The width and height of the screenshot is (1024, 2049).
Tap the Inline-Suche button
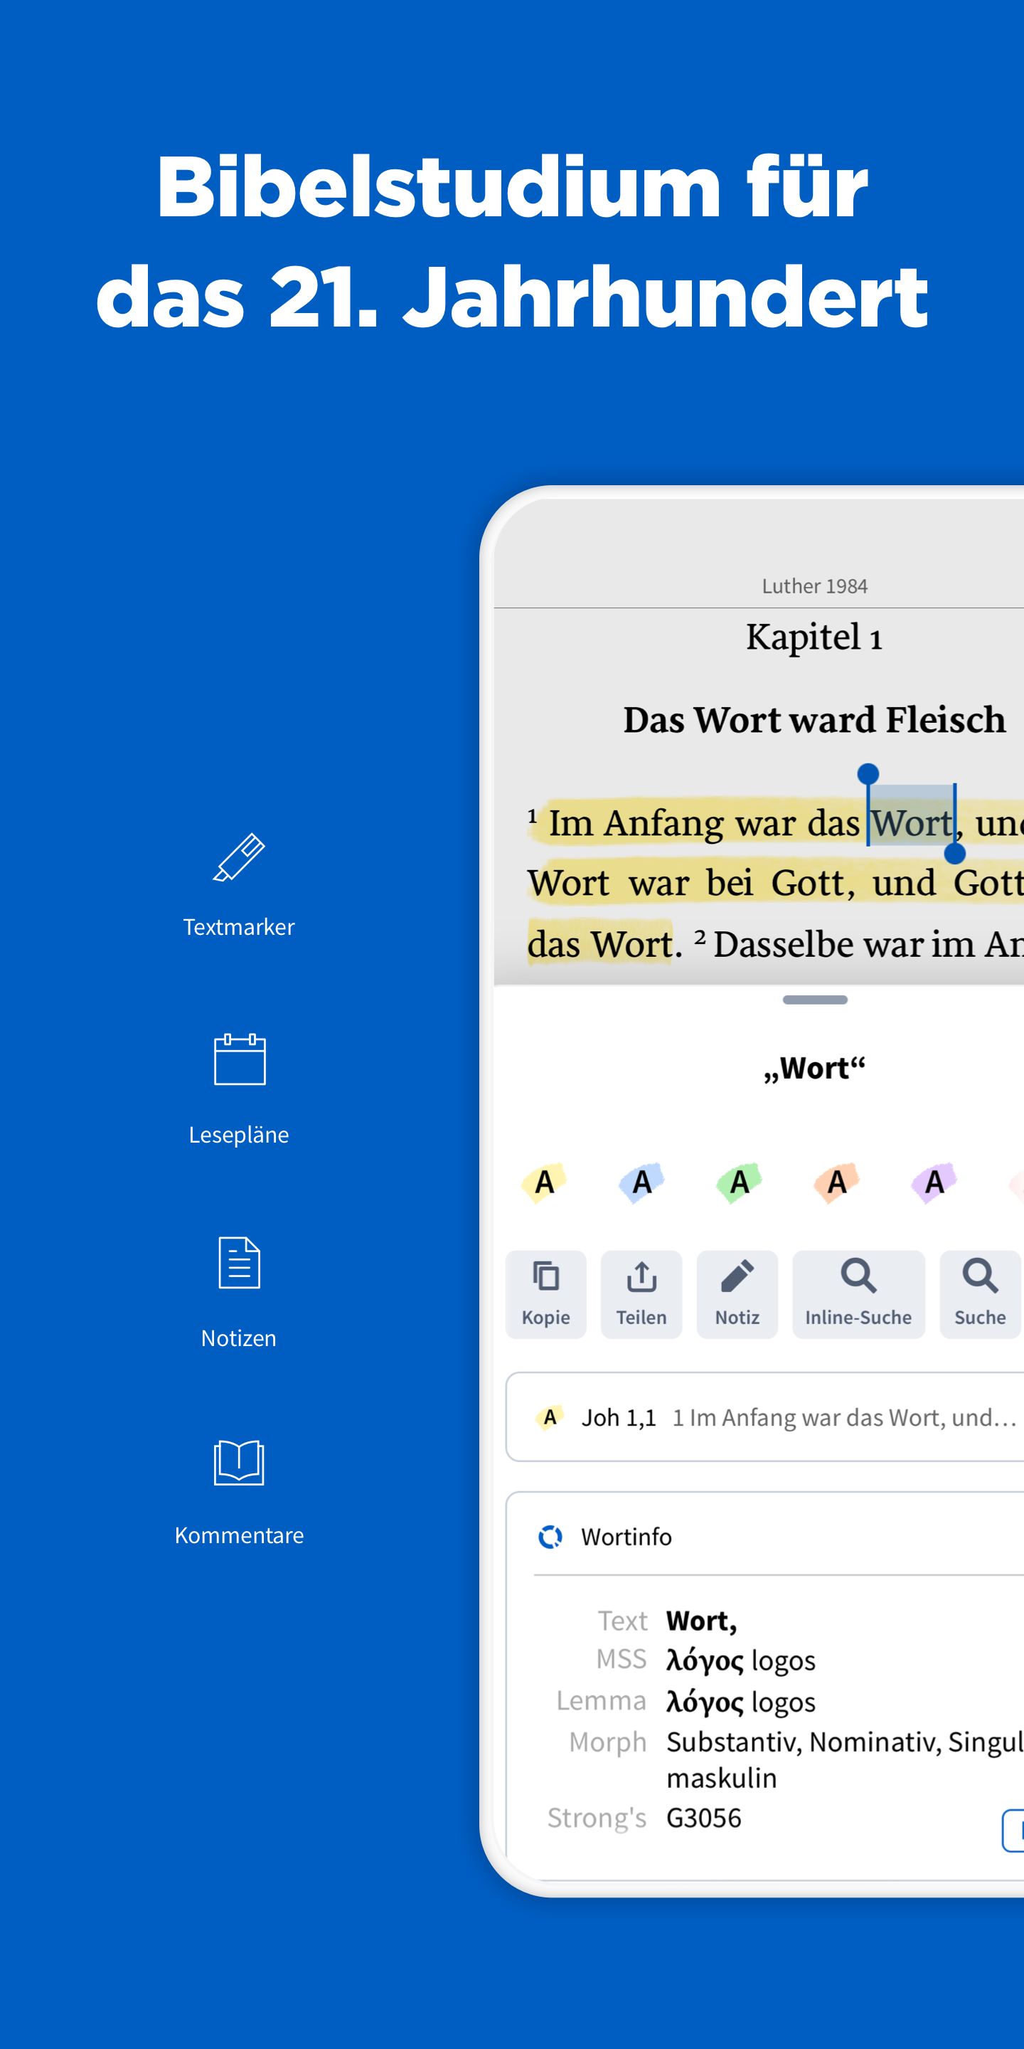coord(858,1294)
